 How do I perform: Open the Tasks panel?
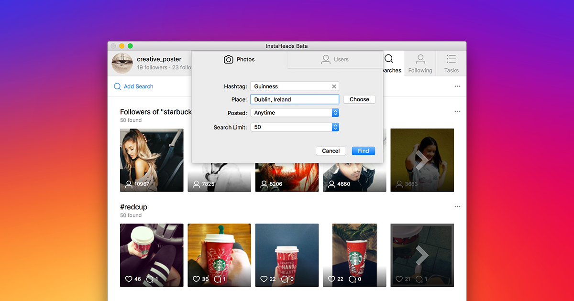tap(451, 63)
